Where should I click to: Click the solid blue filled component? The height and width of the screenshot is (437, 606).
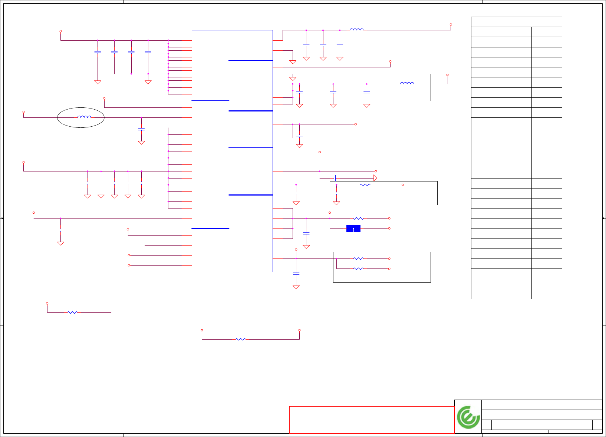point(353,228)
